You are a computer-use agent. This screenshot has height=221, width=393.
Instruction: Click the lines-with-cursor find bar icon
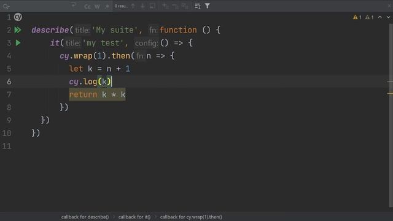[x=198, y=6]
